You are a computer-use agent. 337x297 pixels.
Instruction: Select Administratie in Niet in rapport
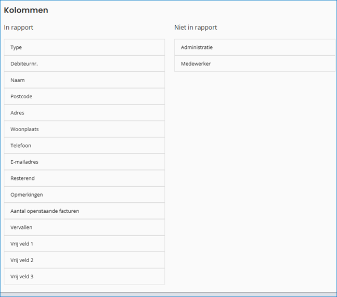[x=254, y=47]
